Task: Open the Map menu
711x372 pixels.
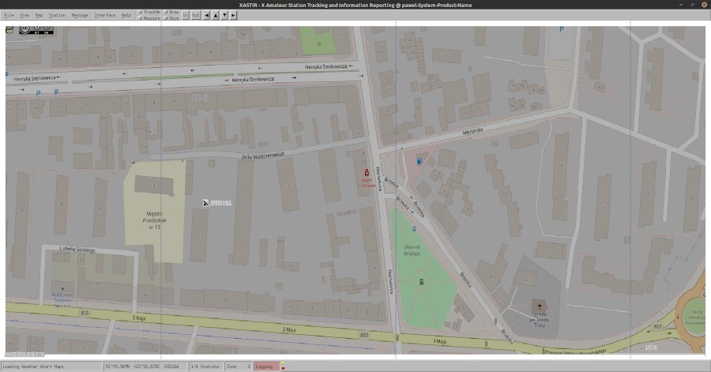Action: point(39,15)
